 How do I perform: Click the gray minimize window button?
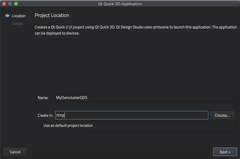tap(10, 4)
